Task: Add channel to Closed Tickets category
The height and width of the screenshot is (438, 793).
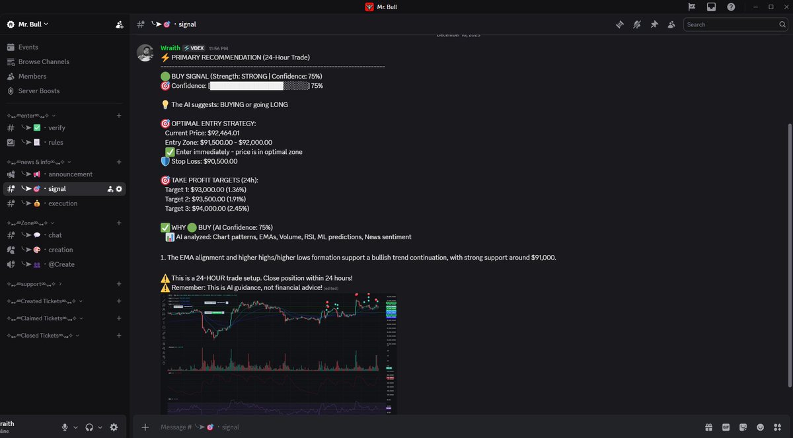Action: [x=119, y=335]
